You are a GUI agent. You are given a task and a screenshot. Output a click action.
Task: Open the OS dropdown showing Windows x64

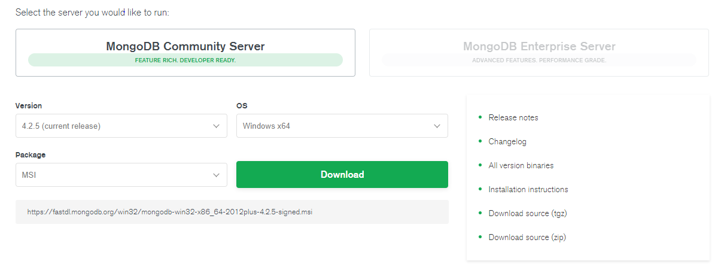[x=342, y=126]
